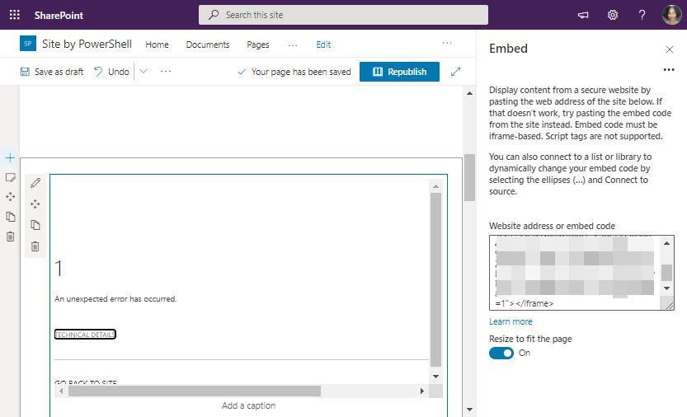Go to the Home nav item
Image resolution: width=687 pixels, height=417 pixels.
point(157,45)
